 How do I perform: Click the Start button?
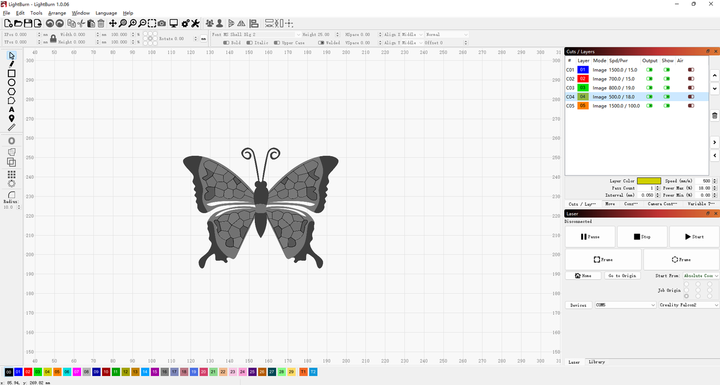(694, 237)
